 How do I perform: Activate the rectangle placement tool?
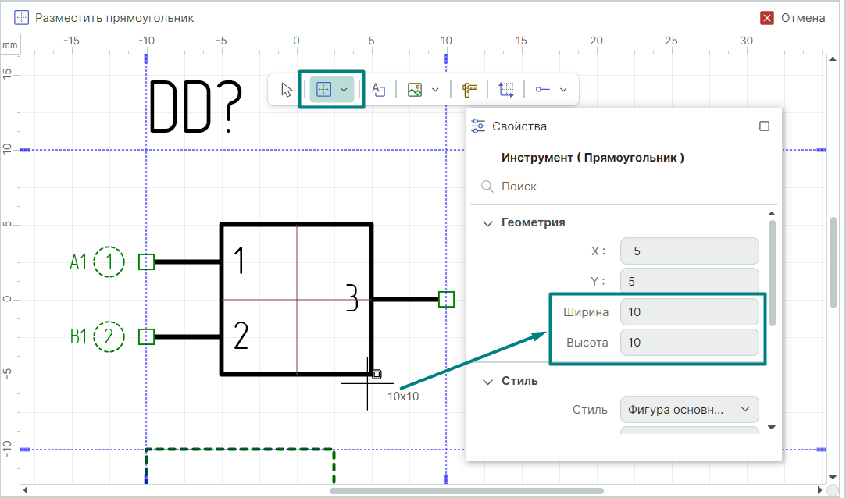pyautogui.click(x=323, y=90)
